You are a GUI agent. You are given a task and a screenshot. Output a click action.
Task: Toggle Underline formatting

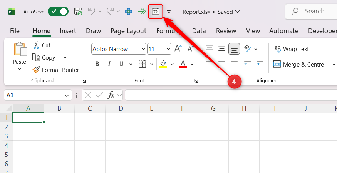click(121, 64)
